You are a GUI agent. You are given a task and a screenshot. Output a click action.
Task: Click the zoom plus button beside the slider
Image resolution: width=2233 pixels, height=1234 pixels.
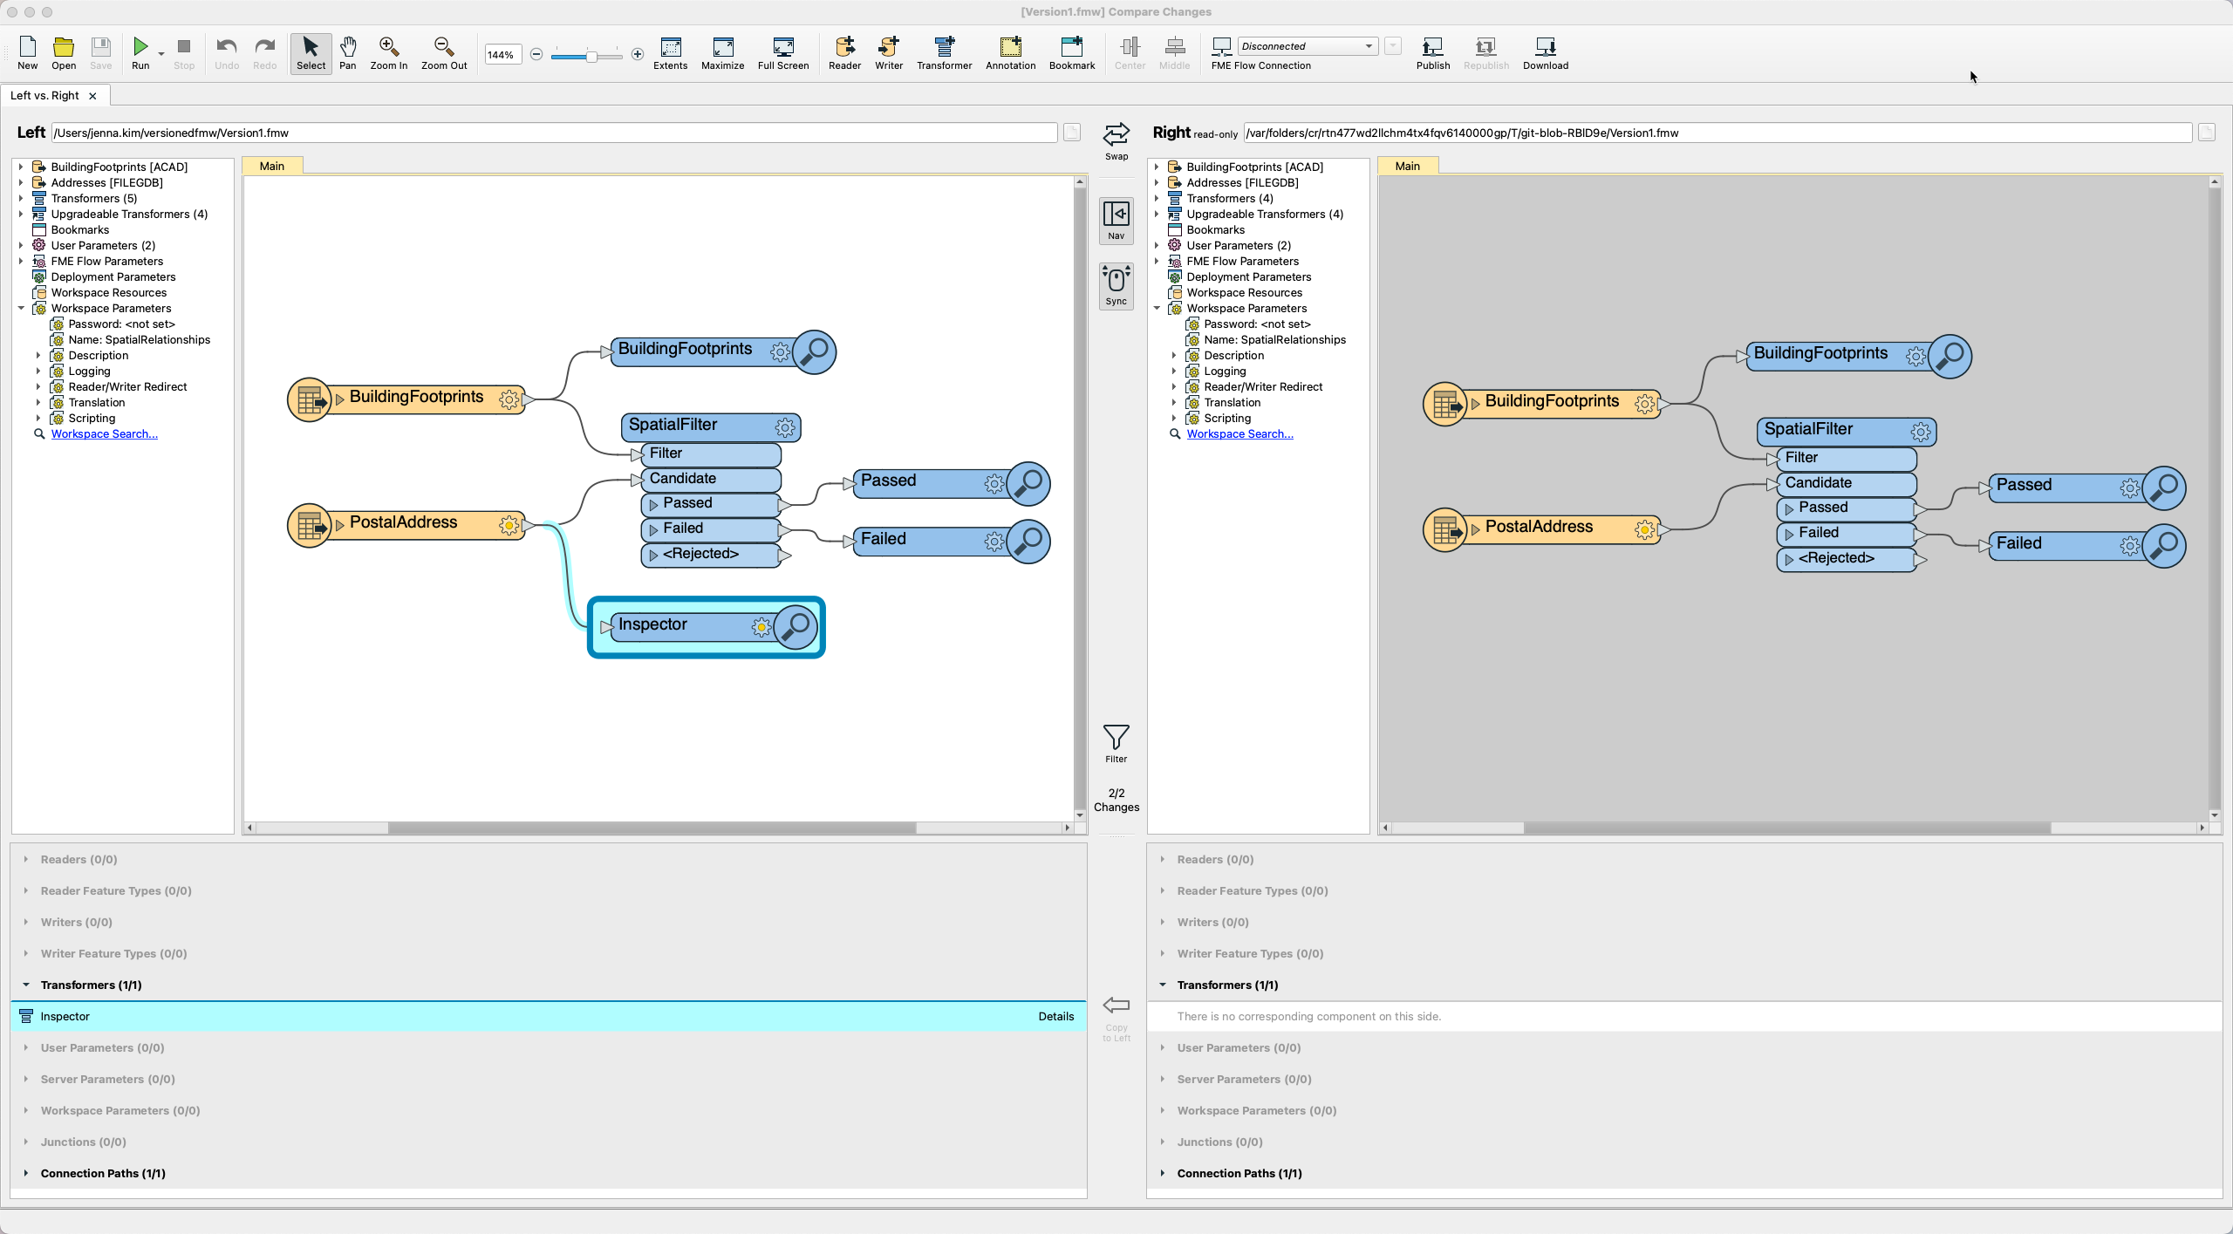(638, 54)
